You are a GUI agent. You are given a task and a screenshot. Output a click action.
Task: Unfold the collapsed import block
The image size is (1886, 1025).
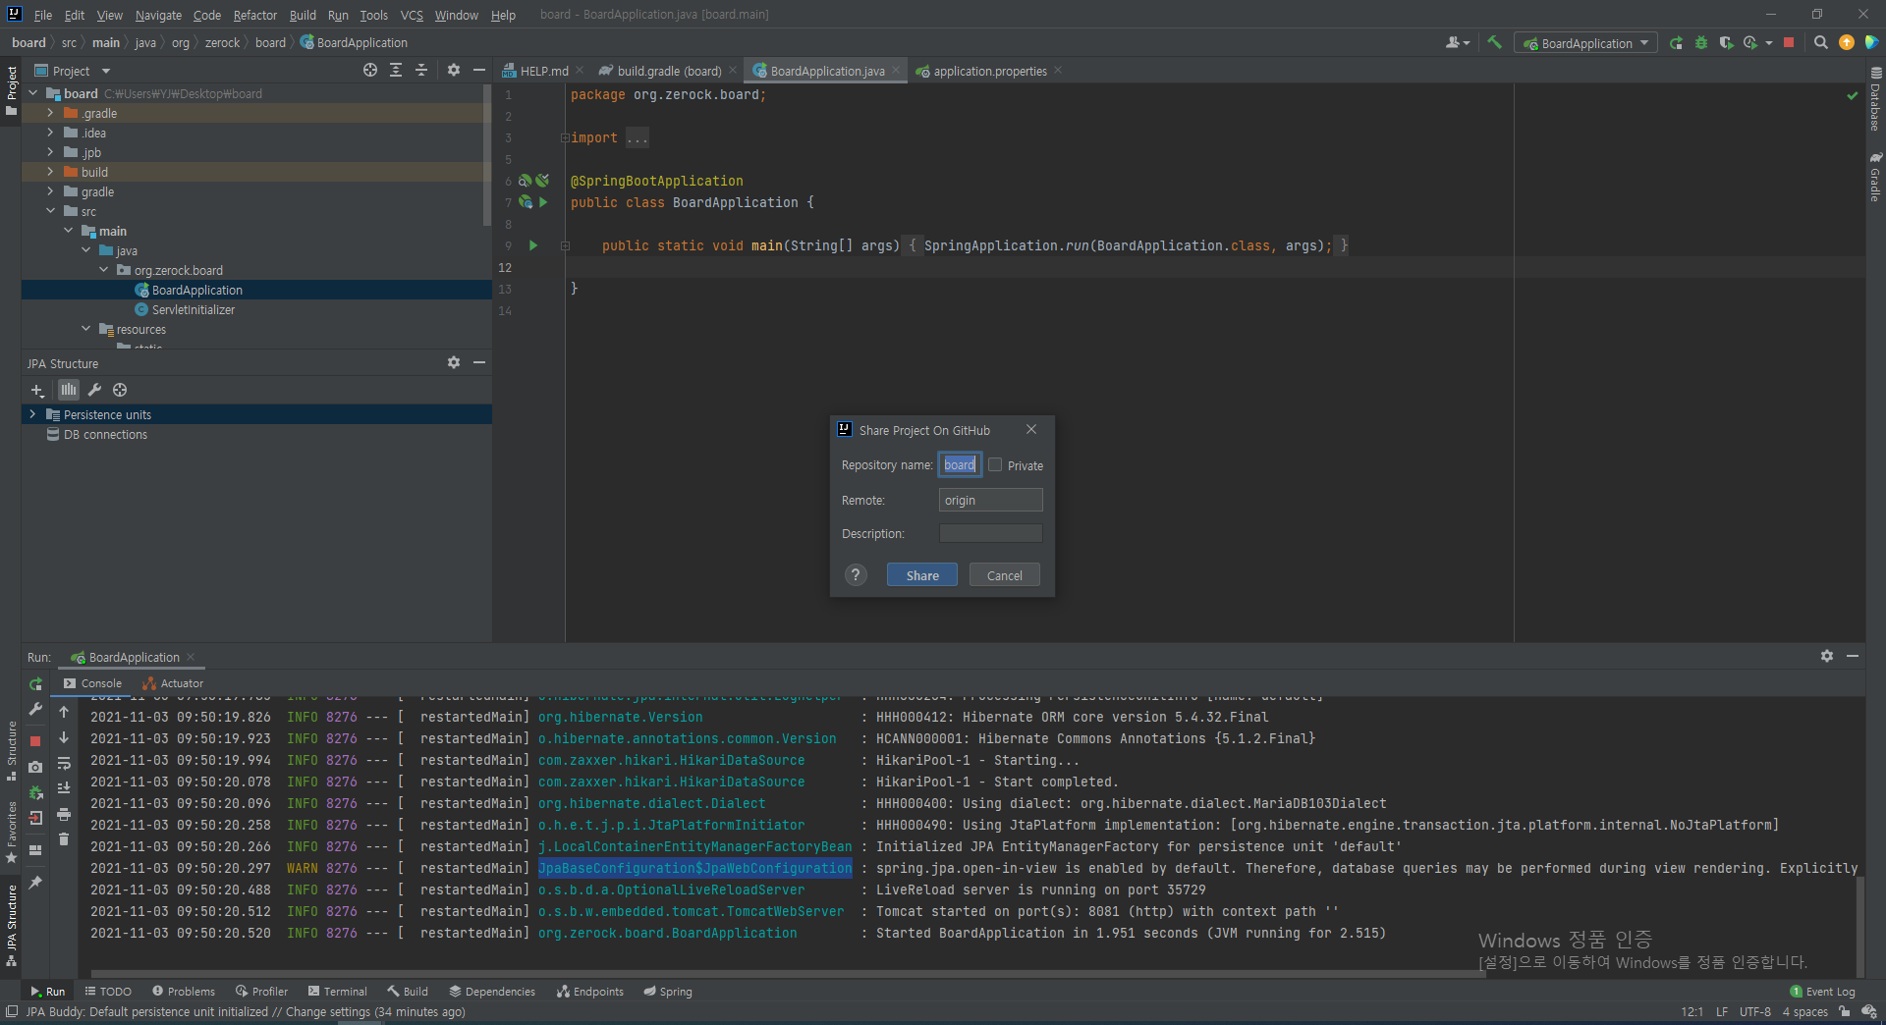pos(565,137)
